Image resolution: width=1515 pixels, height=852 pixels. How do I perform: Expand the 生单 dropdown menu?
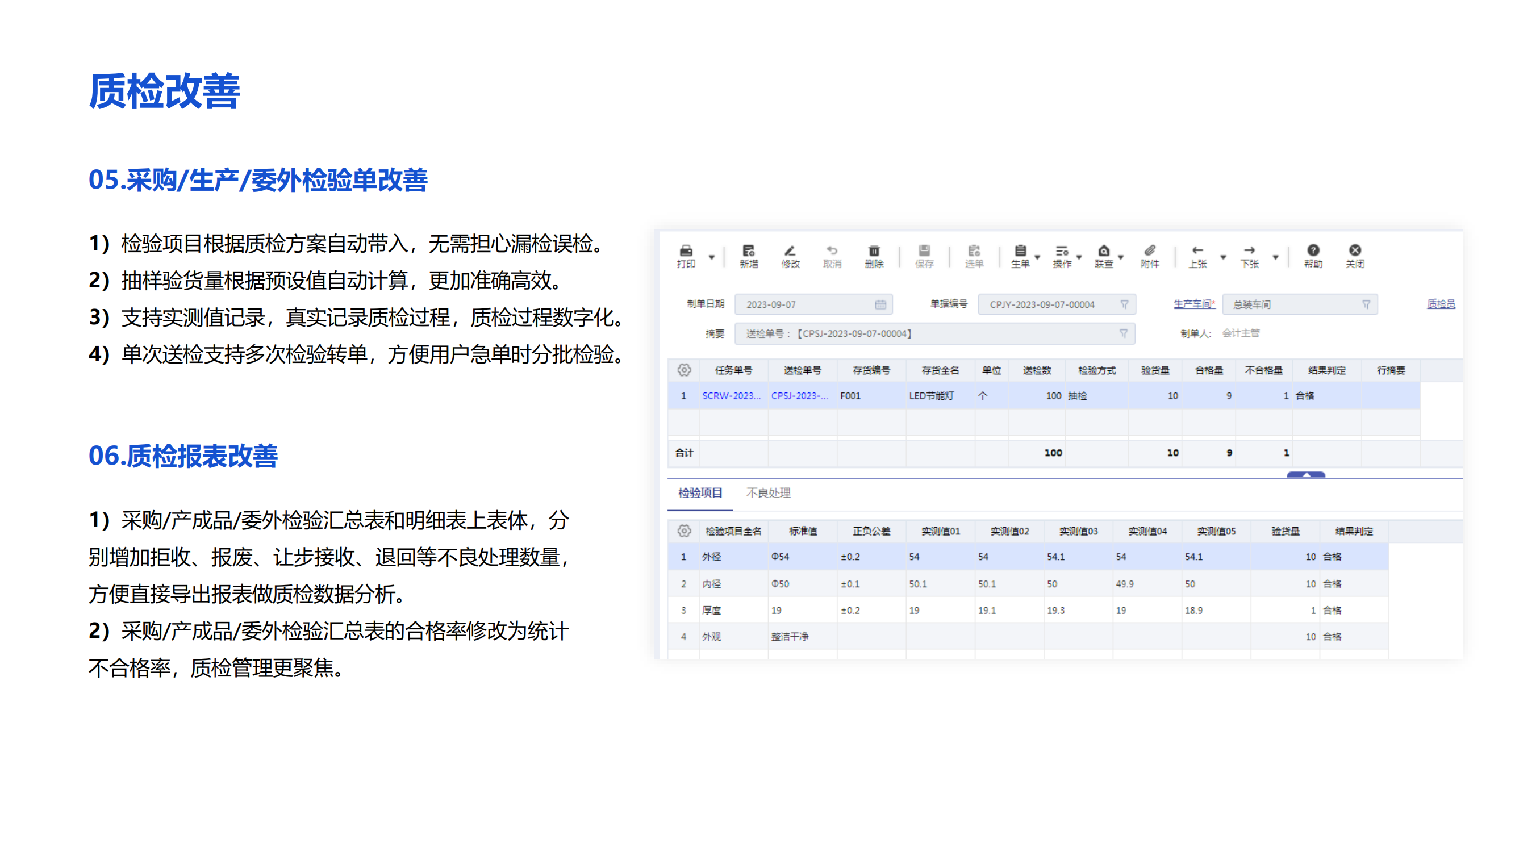1037,257
